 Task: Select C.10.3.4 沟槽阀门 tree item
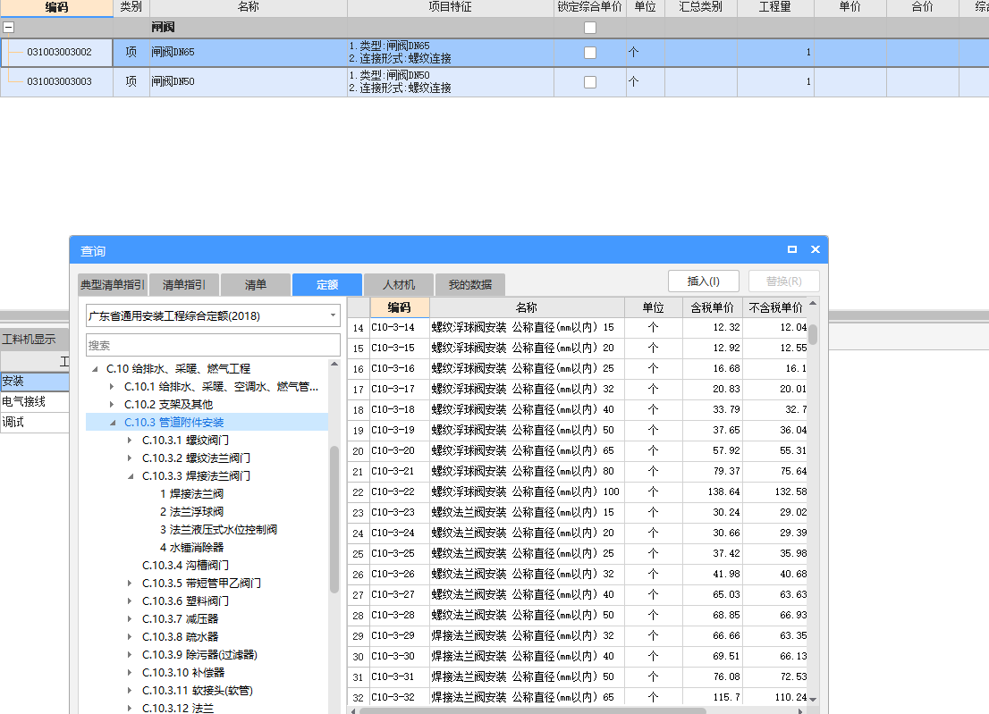185,566
